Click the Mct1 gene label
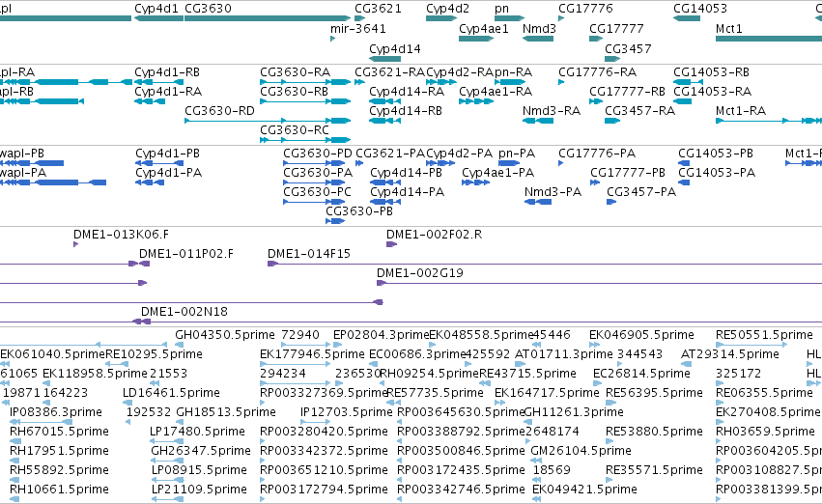This screenshot has height=504, width=822. [729, 29]
